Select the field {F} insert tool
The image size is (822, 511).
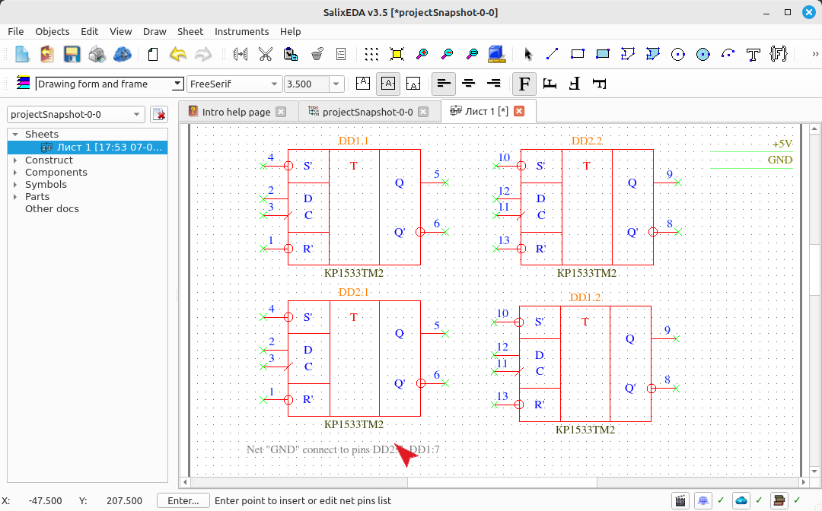pos(779,54)
